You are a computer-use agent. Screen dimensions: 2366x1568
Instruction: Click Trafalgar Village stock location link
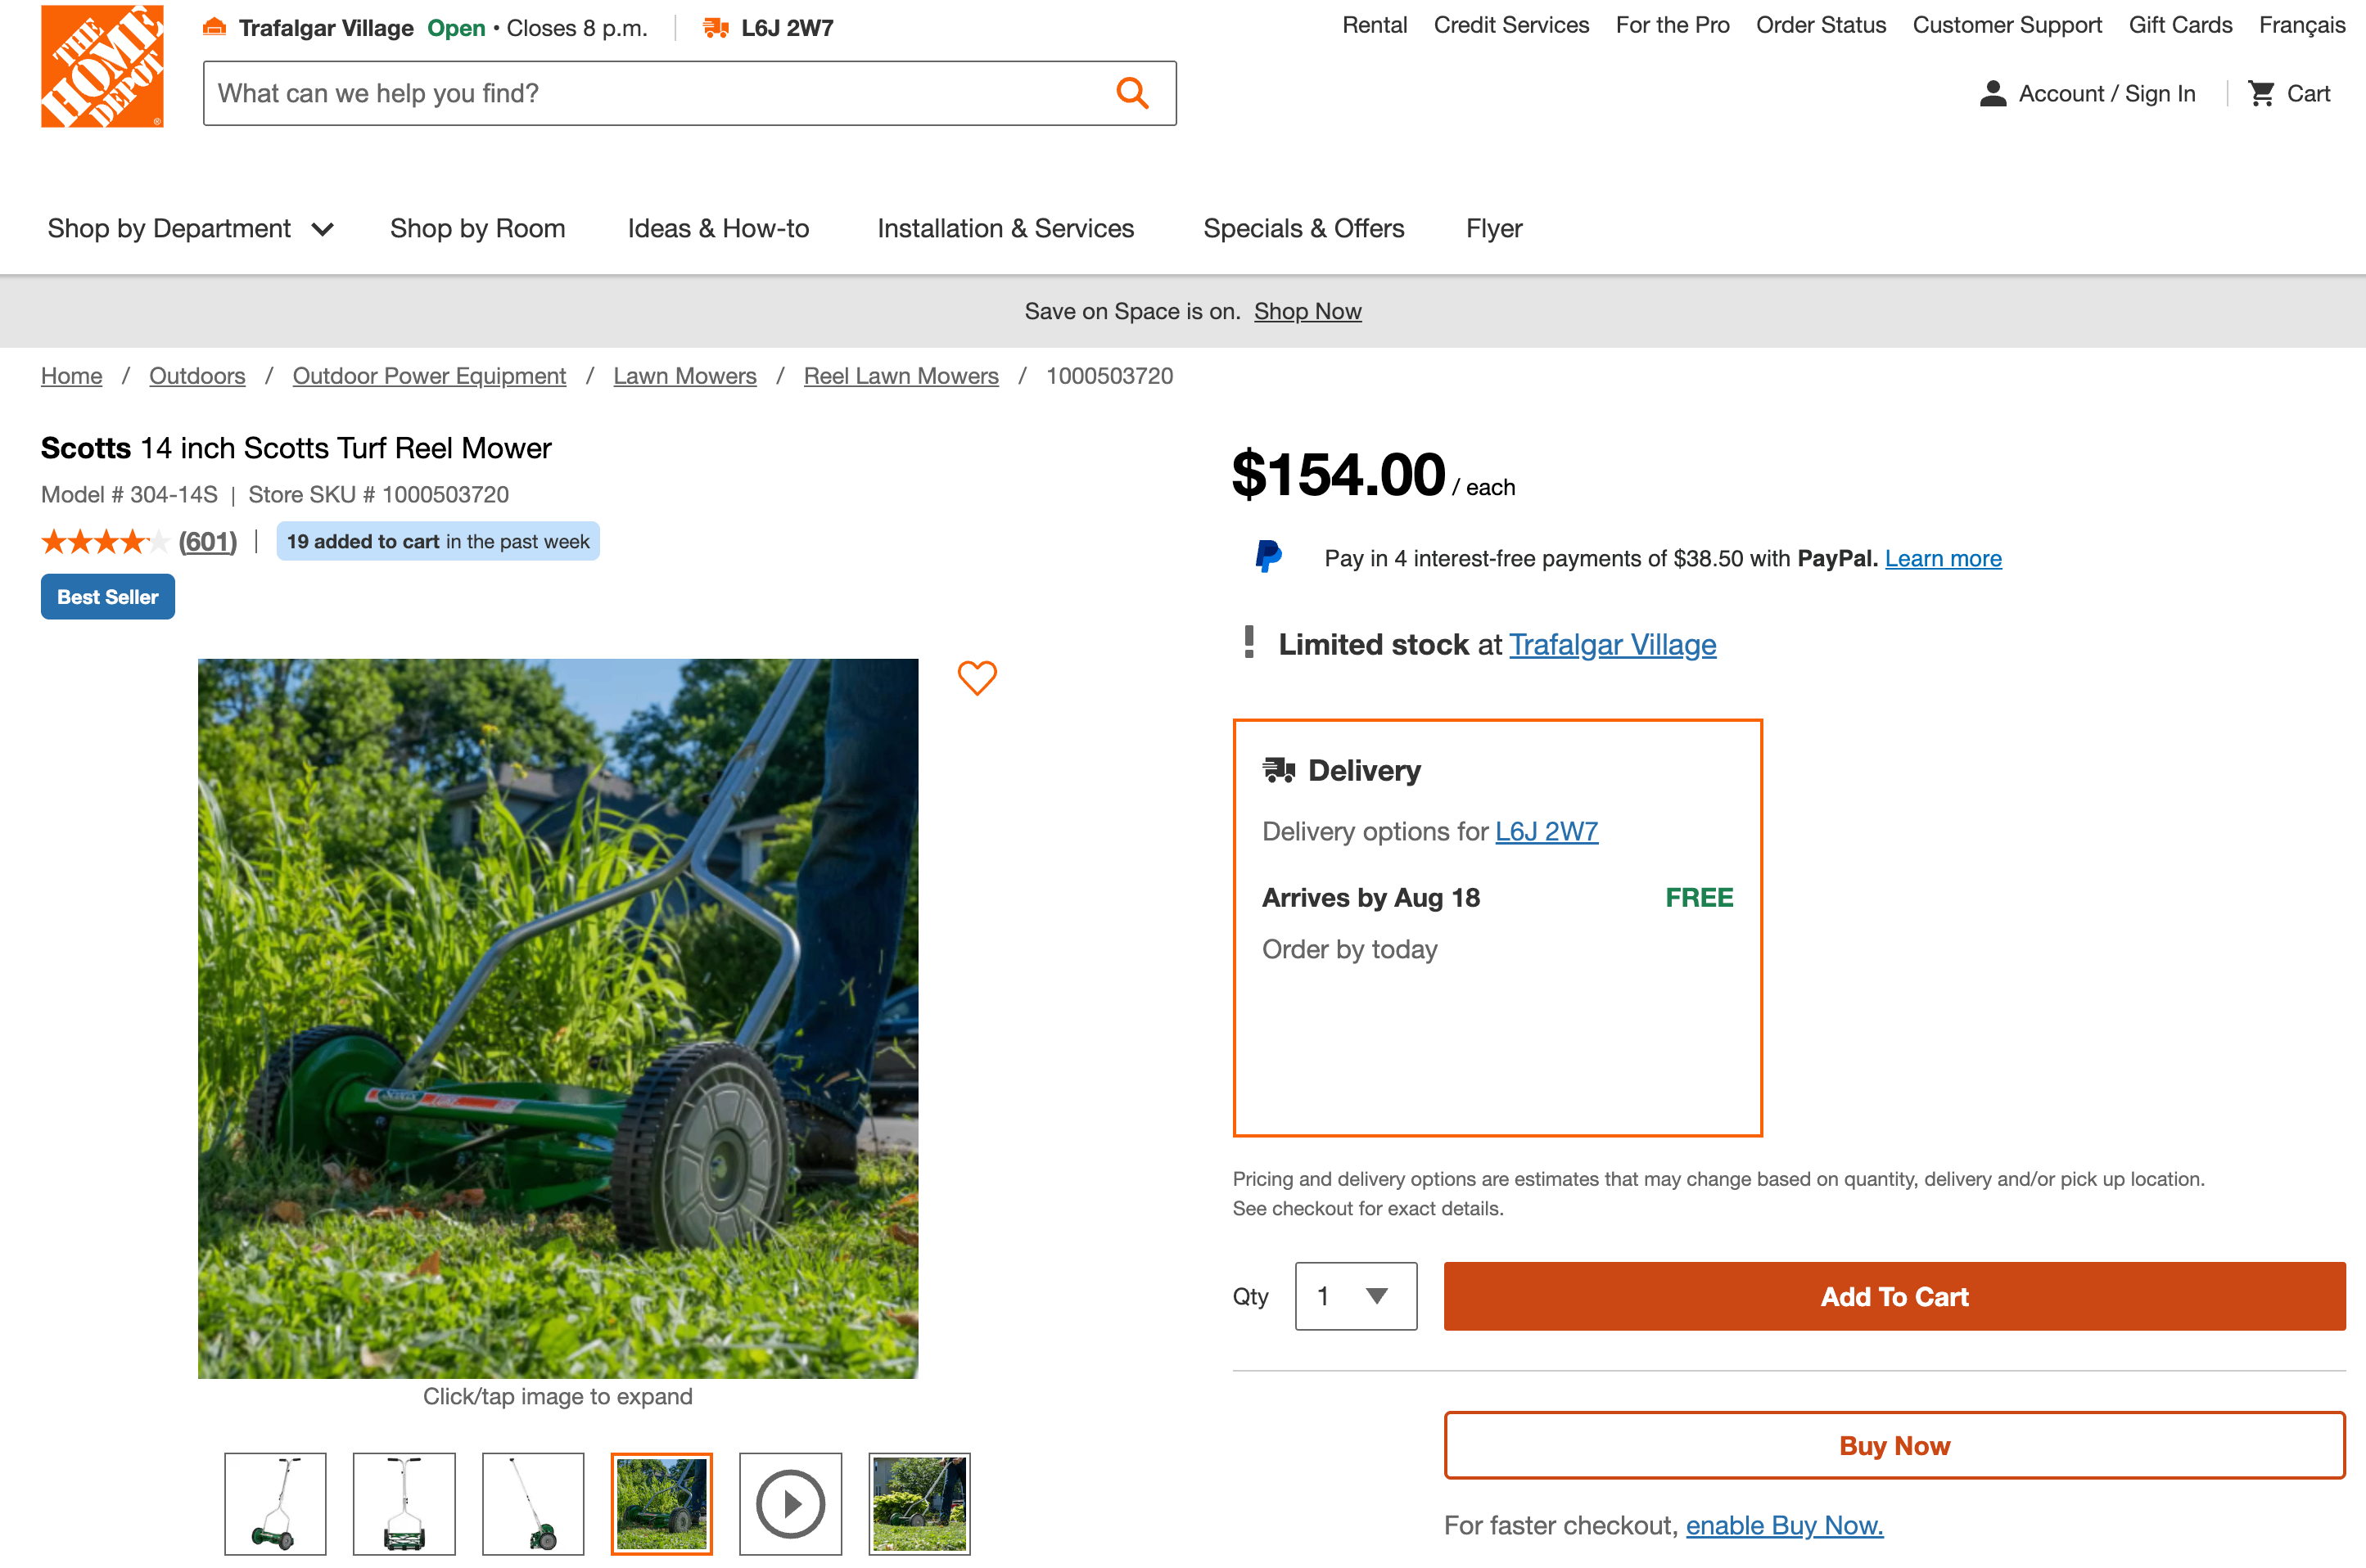[1613, 645]
